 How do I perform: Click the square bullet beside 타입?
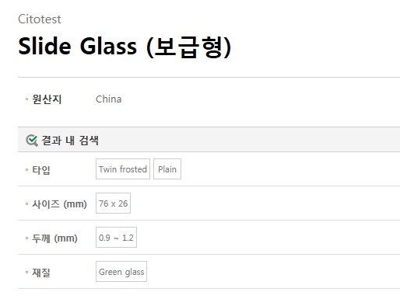click(26, 170)
